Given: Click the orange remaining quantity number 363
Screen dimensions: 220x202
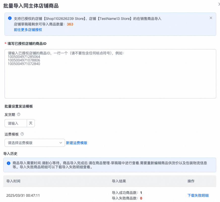Looking at the screenshot, I should point(70,24).
